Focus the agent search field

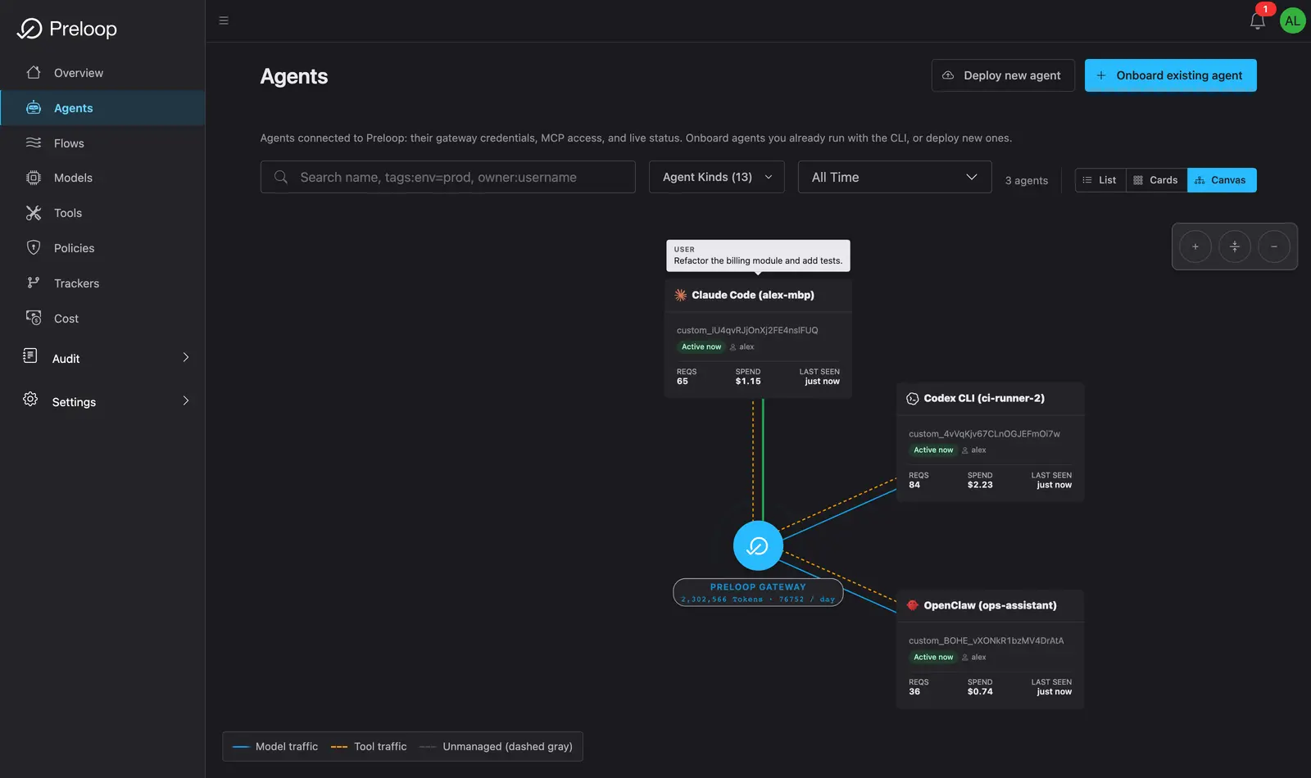(448, 177)
